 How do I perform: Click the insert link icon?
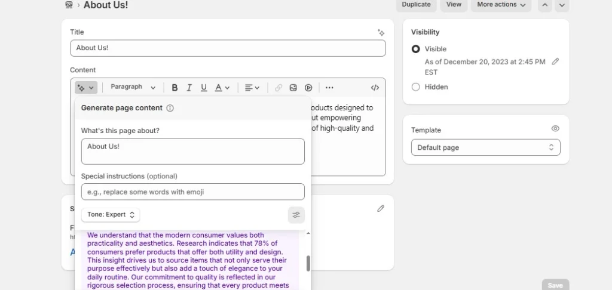pos(279,88)
